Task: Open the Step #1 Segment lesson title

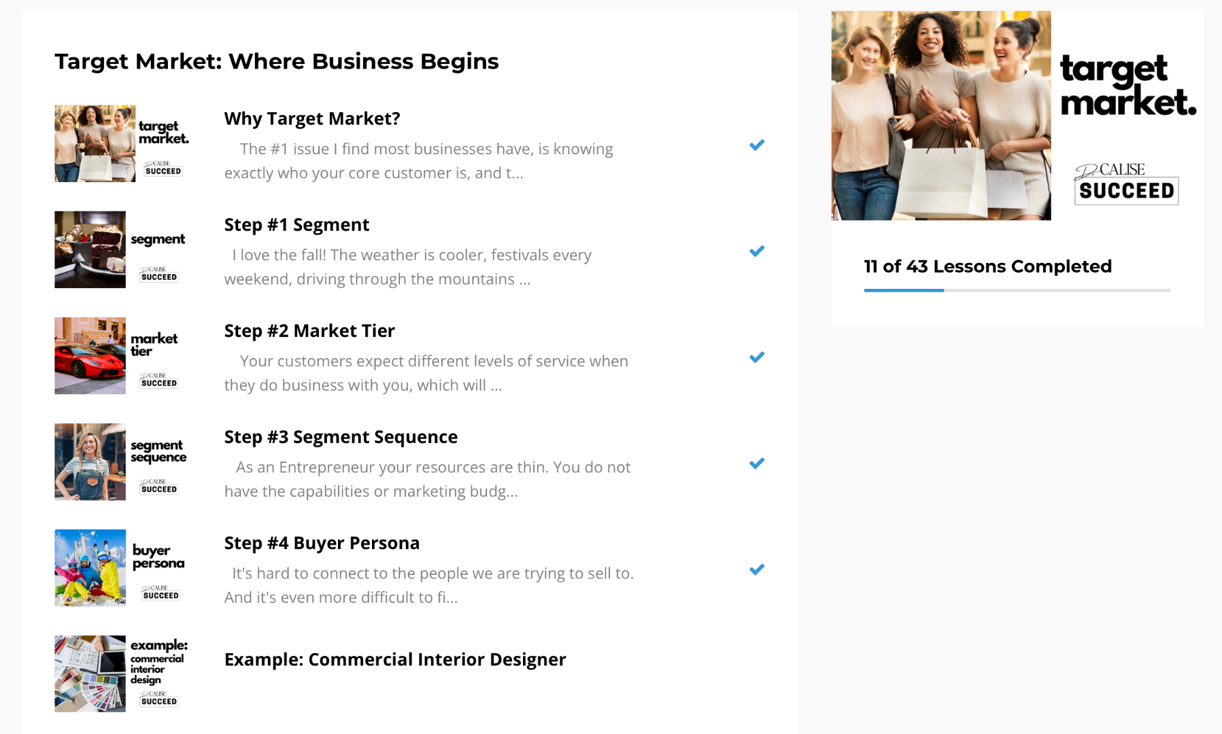Action: (x=296, y=225)
